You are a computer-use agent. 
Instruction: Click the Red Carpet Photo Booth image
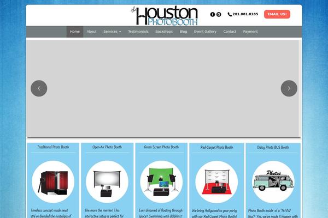[x=216, y=182]
